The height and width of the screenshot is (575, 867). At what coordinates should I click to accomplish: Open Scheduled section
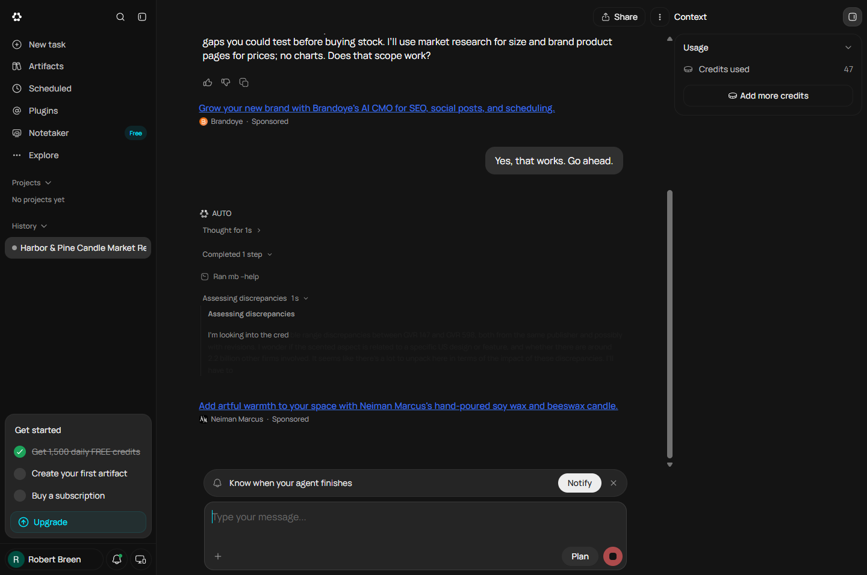78,88
